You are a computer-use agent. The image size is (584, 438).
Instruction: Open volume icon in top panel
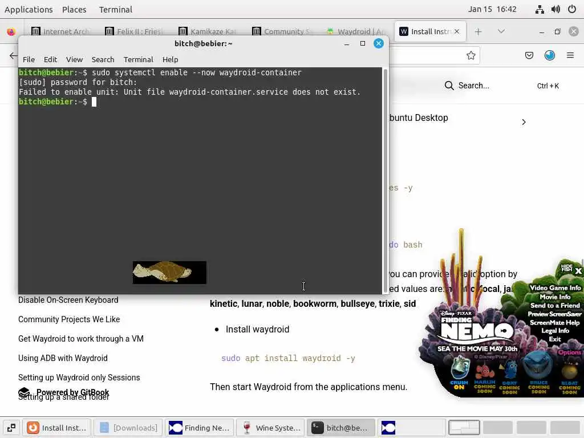tap(555, 9)
